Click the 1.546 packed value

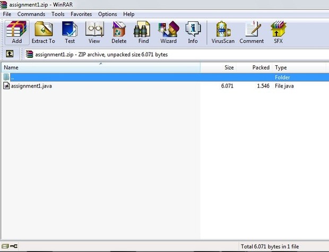[x=263, y=86]
